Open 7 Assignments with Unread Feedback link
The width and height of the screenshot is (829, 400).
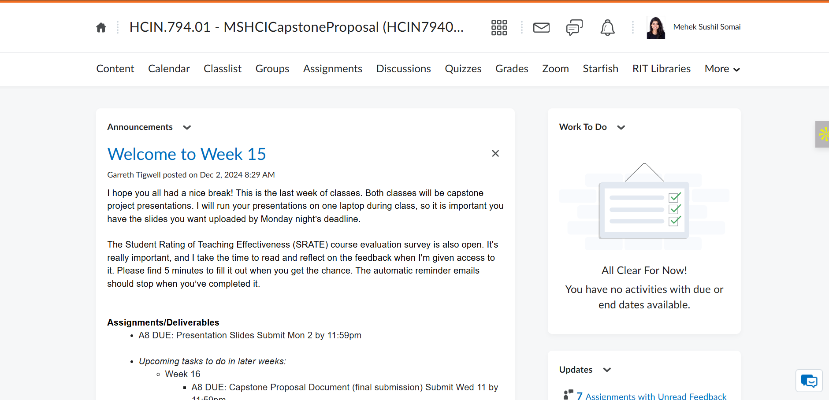tap(651, 396)
